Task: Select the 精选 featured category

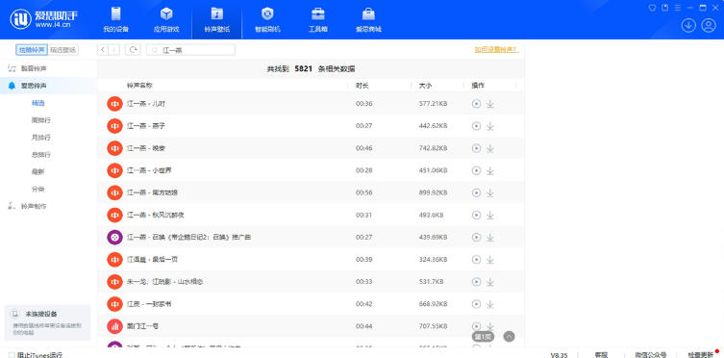Action: pyautogui.click(x=37, y=103)
